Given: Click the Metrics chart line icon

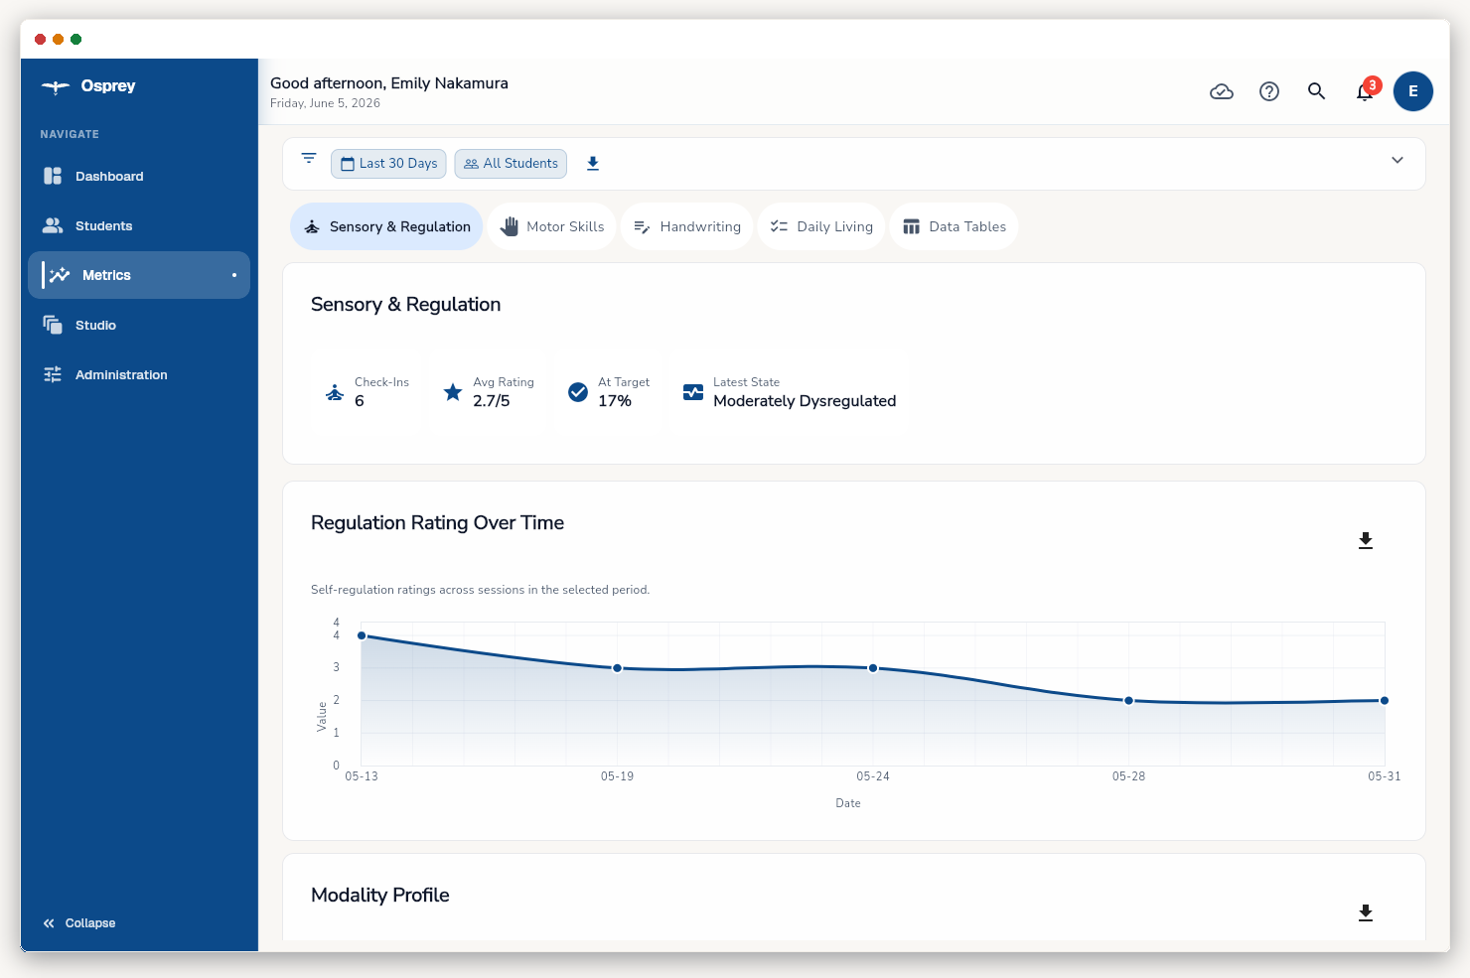Looking at the screenshot, I should tap(60, 275).
